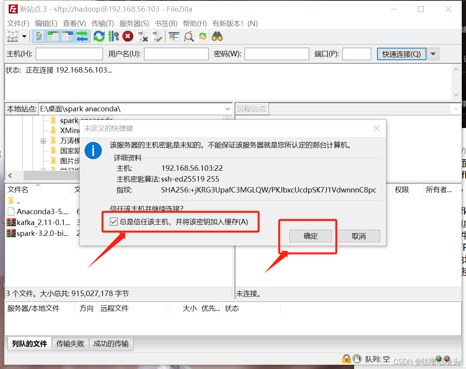Image resolution: width=466 pixels, height=369 pixels.
Task: Open the 帮助(H) menu
Action: pos(195,23)
